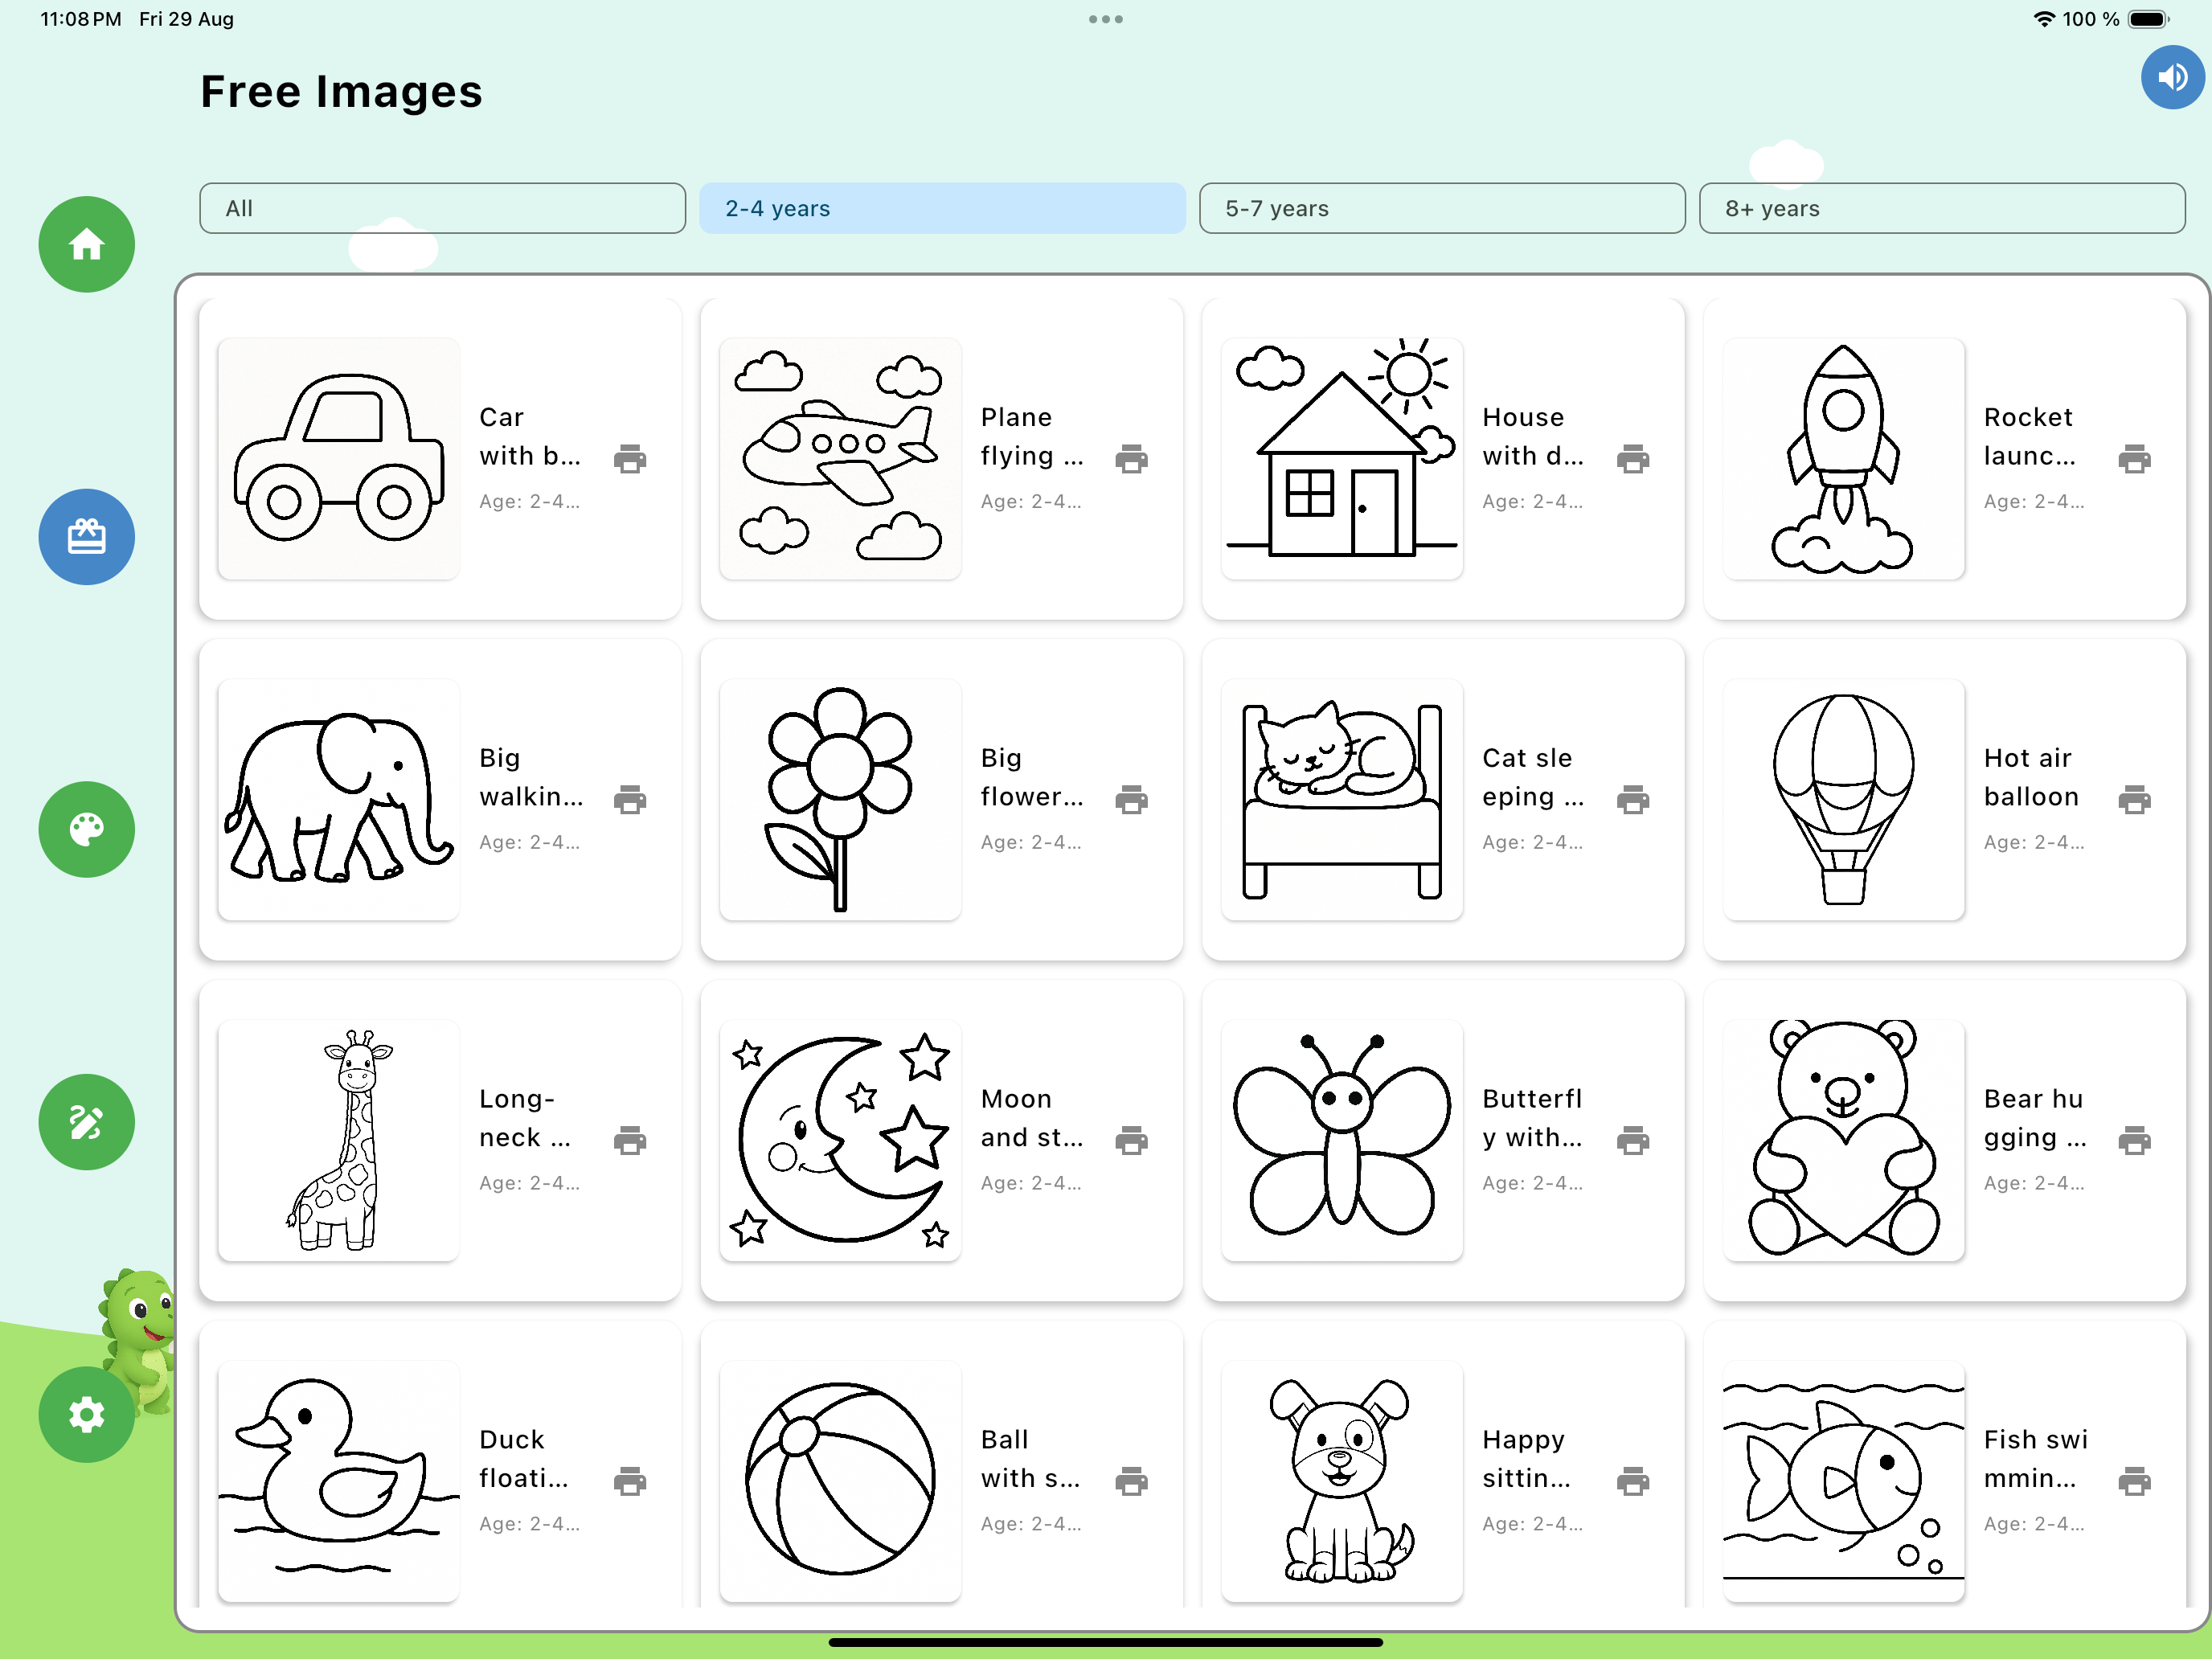Toggle the sound speaker button
The image size is (2212, 1659).
(2172, 77)
